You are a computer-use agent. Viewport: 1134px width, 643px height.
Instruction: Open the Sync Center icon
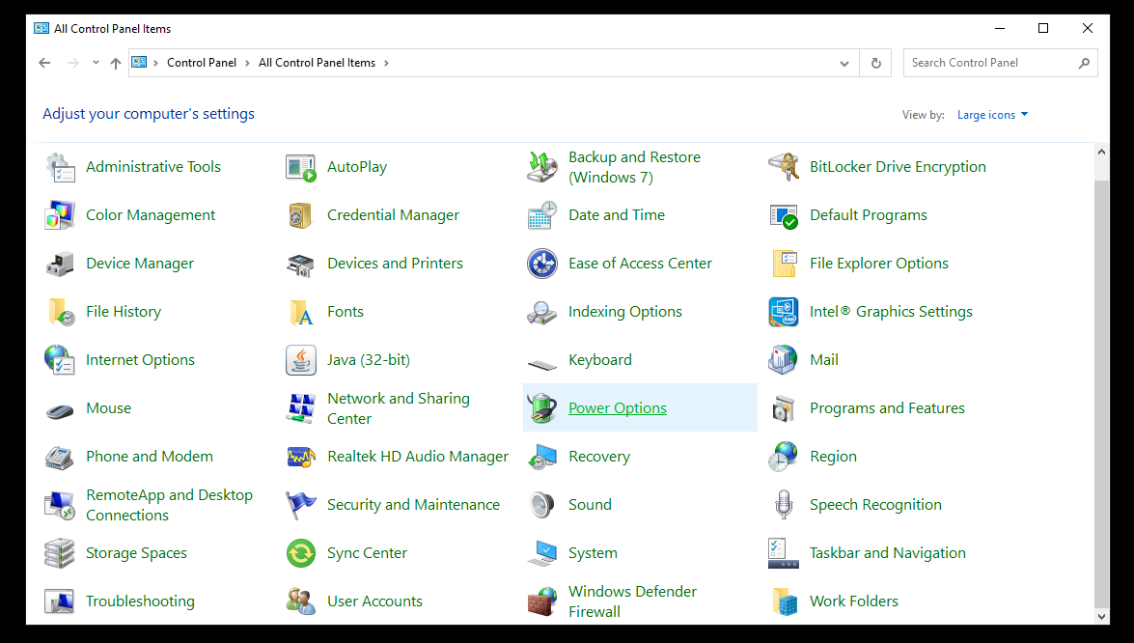301,553
